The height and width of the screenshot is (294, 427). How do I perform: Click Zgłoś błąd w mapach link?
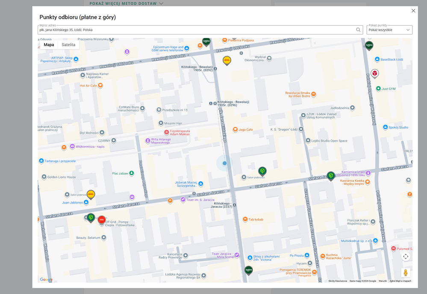pyautogui.click(x=400, y=281)
